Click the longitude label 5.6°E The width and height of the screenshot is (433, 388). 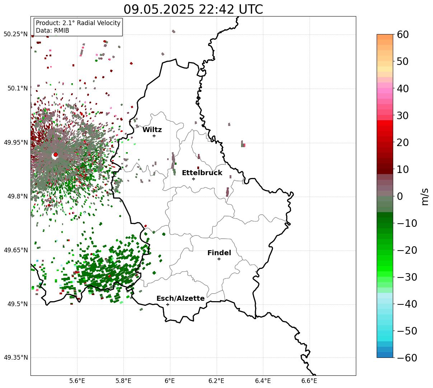77,381
